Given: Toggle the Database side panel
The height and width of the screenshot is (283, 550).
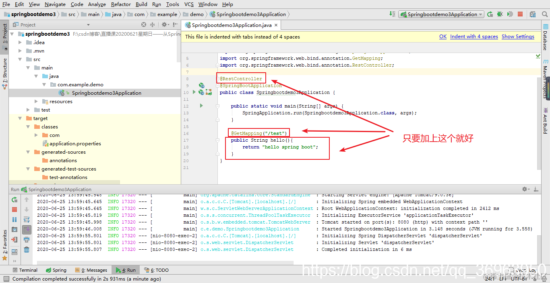Looking at the screenshot, I should coord(546,38).
